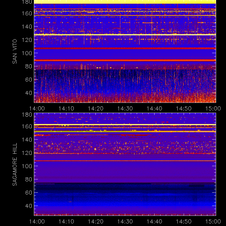
Task: Click the 160 tick label on Sagamore Hill plot
Action: pyautogui.click(x=27, y=126)
